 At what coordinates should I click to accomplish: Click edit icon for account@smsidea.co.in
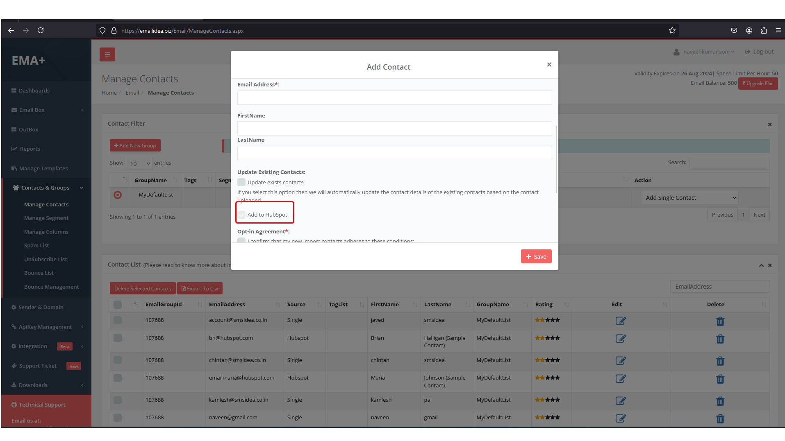(621, 321)
